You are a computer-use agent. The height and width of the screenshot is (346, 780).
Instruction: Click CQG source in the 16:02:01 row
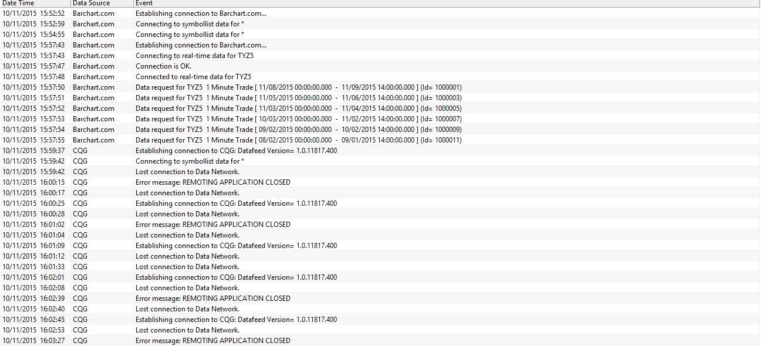80,277
